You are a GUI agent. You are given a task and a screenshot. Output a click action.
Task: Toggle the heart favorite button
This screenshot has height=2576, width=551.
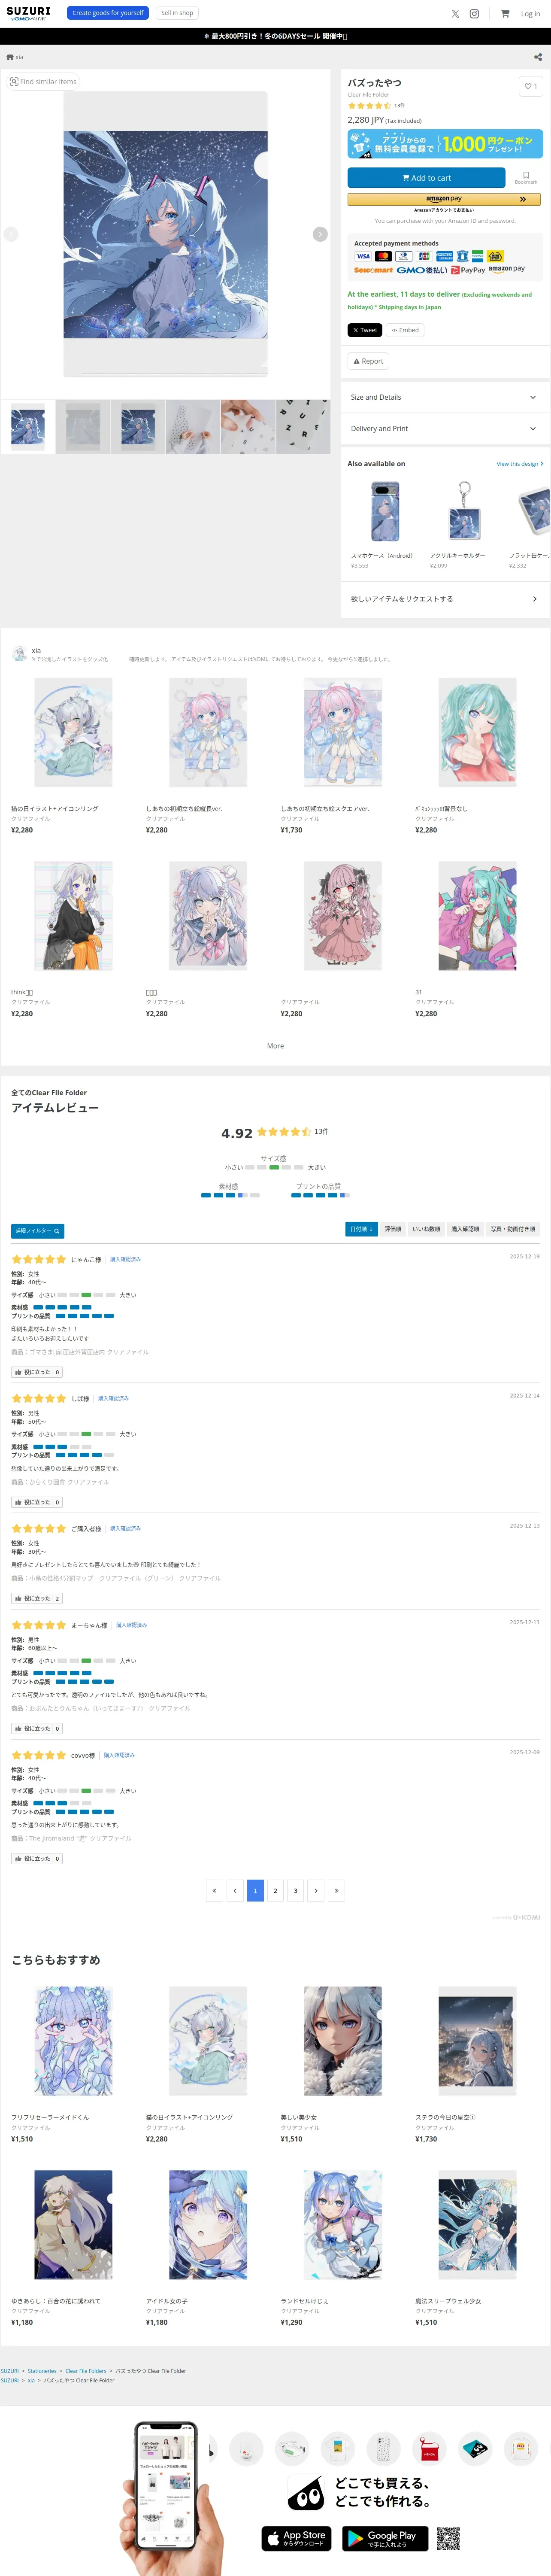pos(530,86)
